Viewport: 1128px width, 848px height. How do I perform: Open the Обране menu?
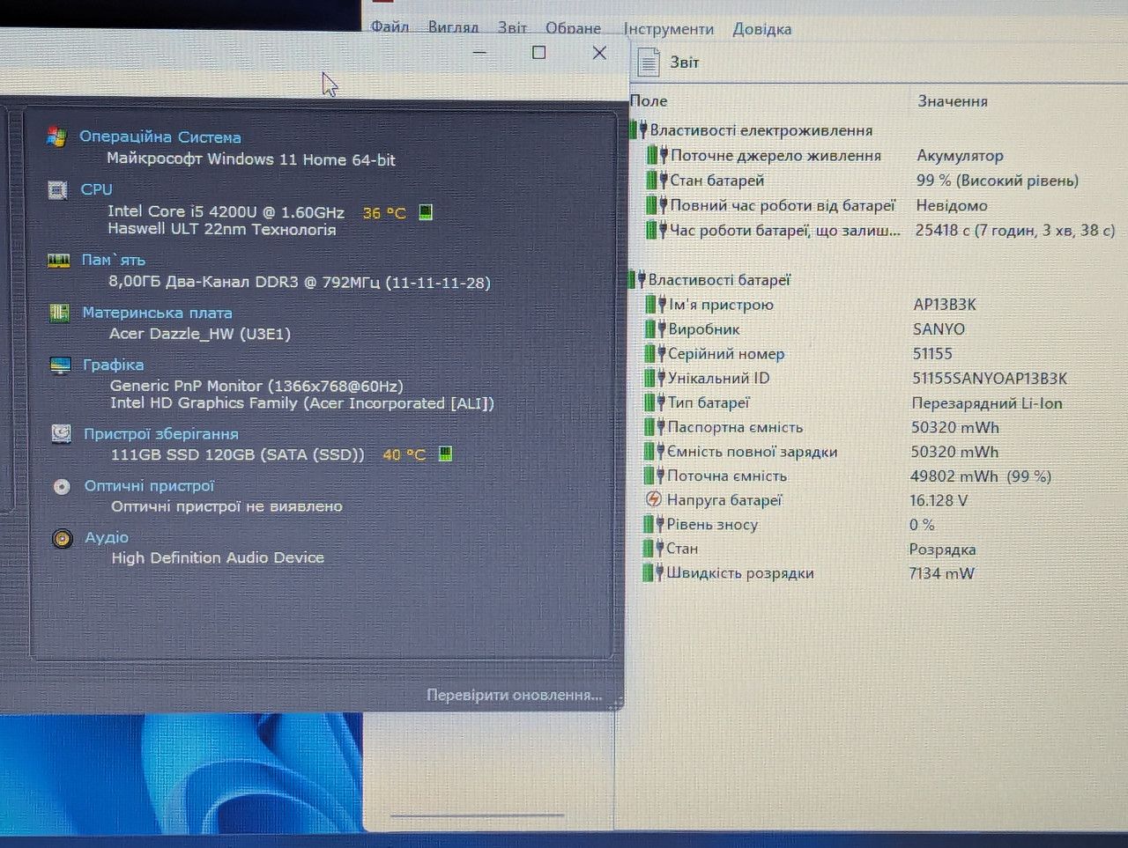click(573, 28)
